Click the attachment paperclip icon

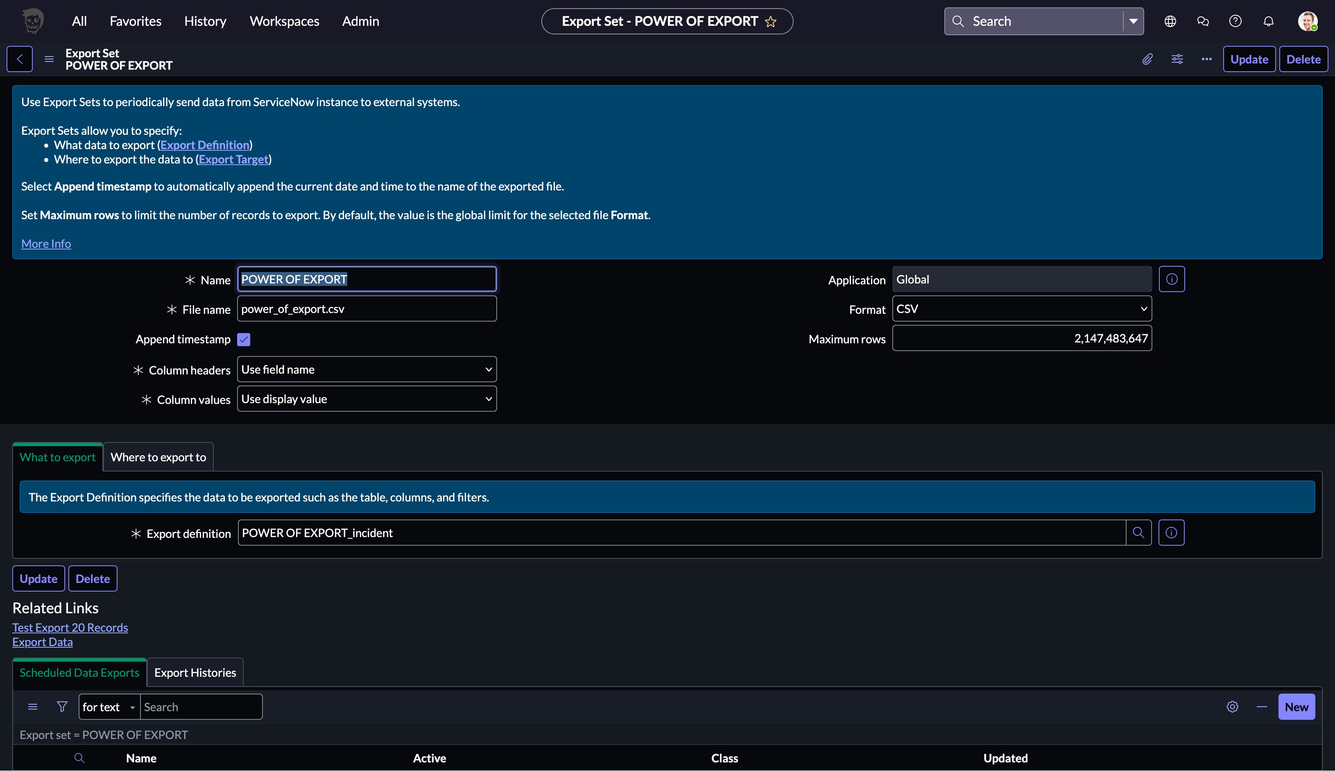1147,59
